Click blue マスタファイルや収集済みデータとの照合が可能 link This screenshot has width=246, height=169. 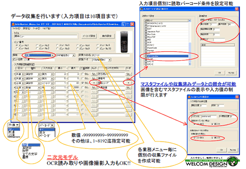point(188,84)
